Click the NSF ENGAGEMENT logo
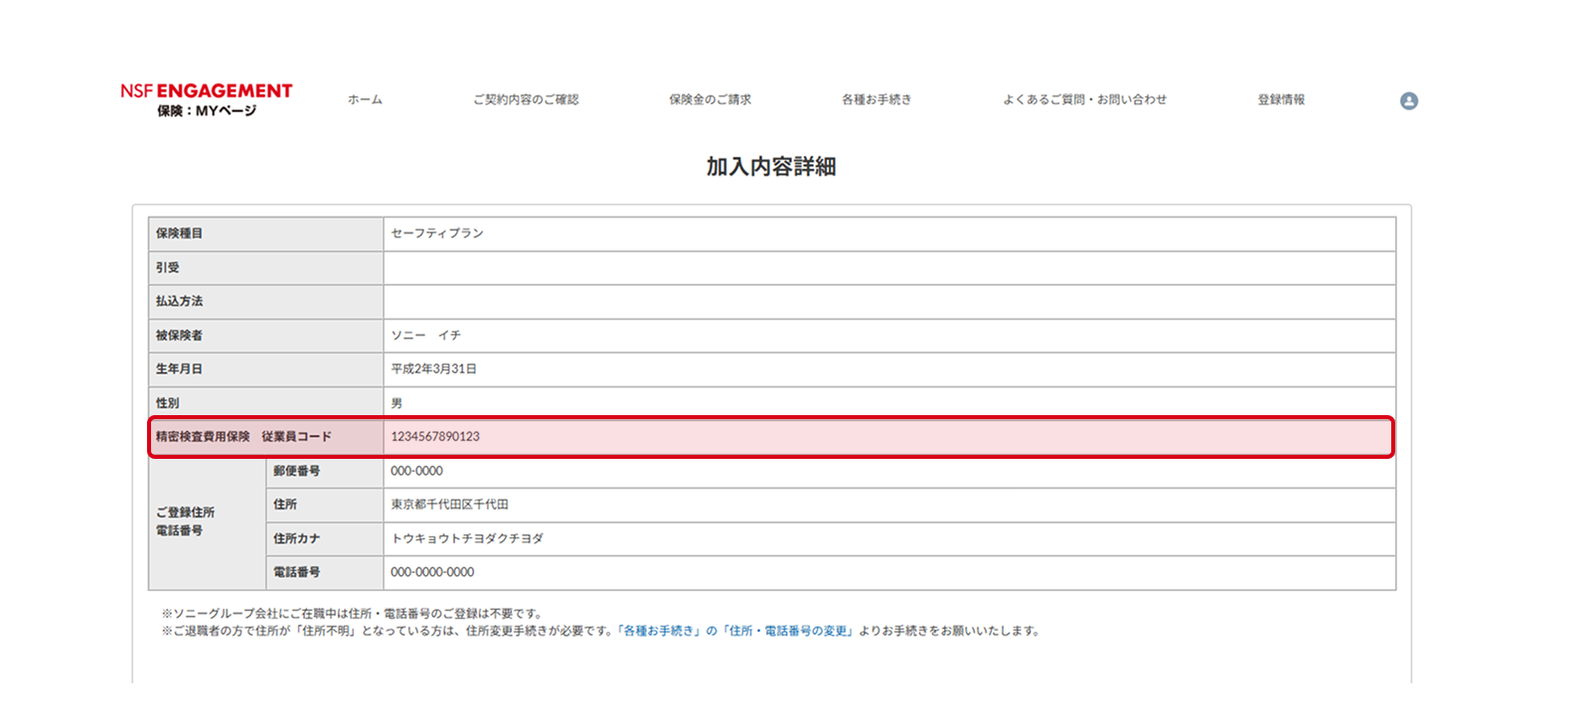Viewport: 1590px width, 727px height. [x=207, y=99]
